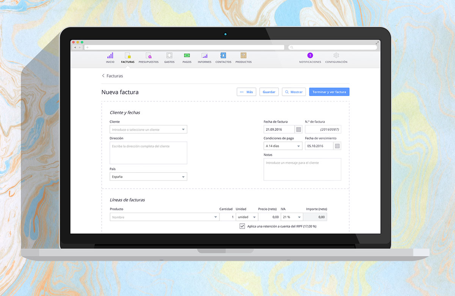Screen dimensions: 455x296
Task: Open the Pagos money icon
Action: click(x=187, y=55)
